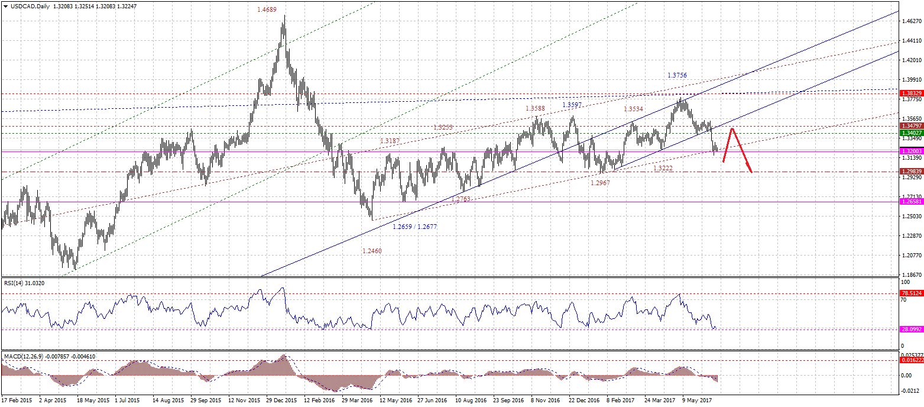Select the RSI 70 scale value
The height and width of the screenshot is (407, 924).
[x=903, y=300]
